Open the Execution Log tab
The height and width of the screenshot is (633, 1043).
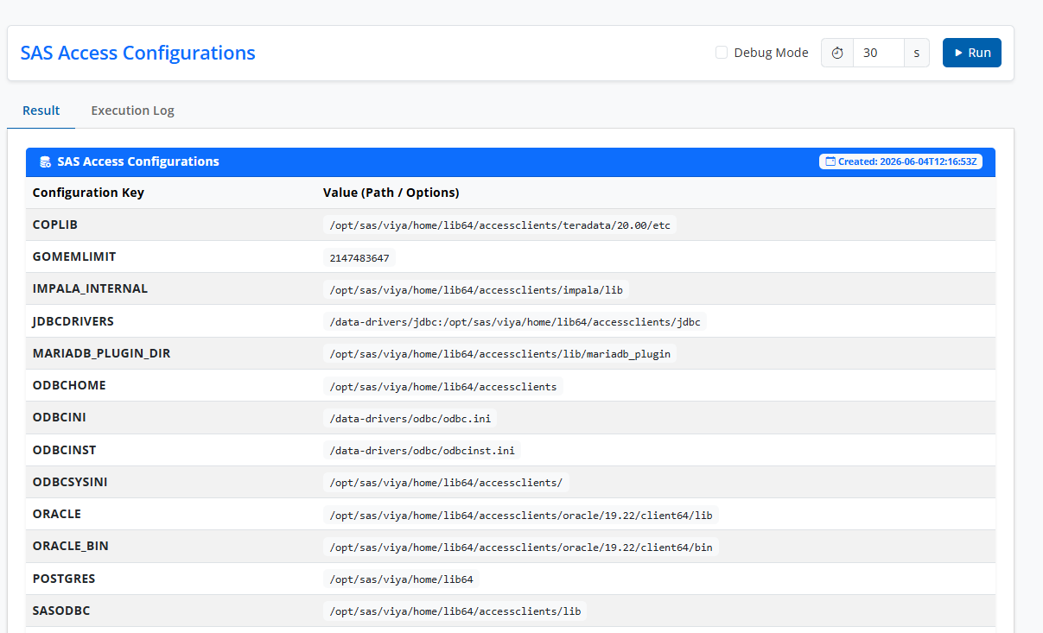tap(133, 111)
